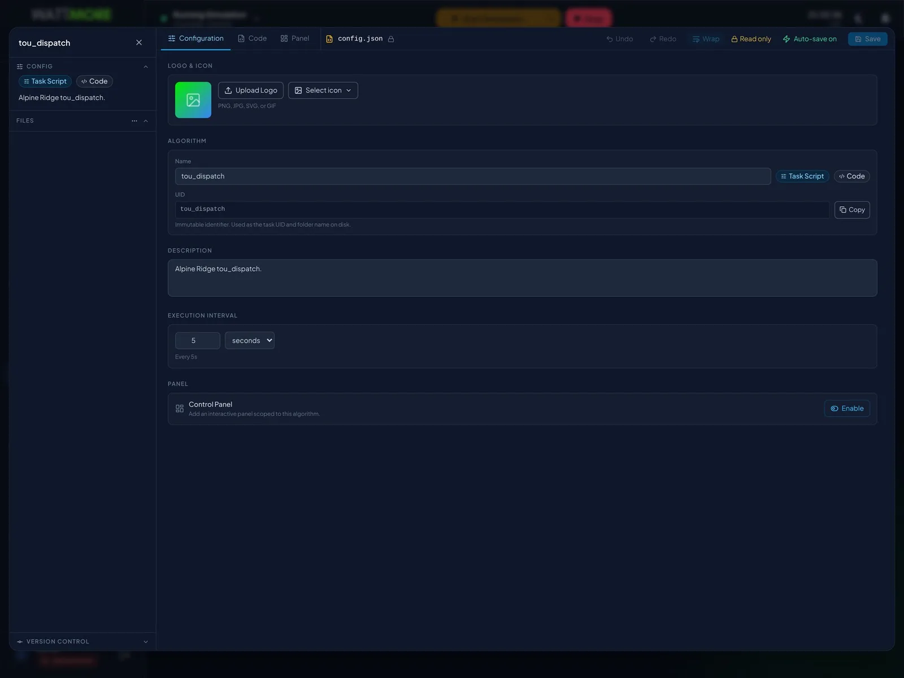904x678 pixels.
Task: Click the execution interval number field
Action: pos(198,341)
